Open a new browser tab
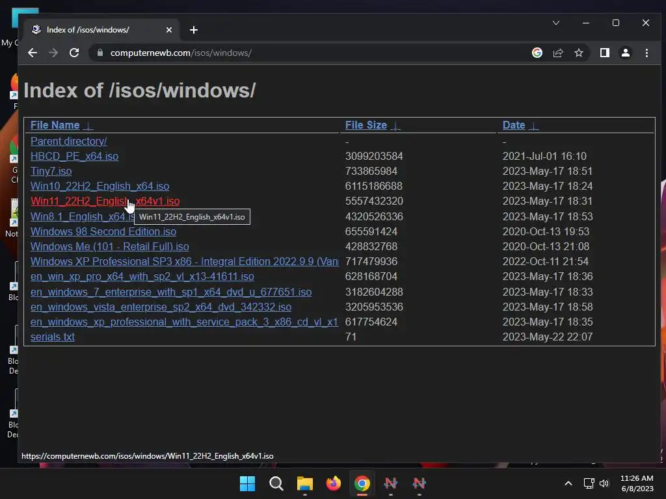Image resolution: width=666 pixels, height=499 pixels. (x=194, y=30)
